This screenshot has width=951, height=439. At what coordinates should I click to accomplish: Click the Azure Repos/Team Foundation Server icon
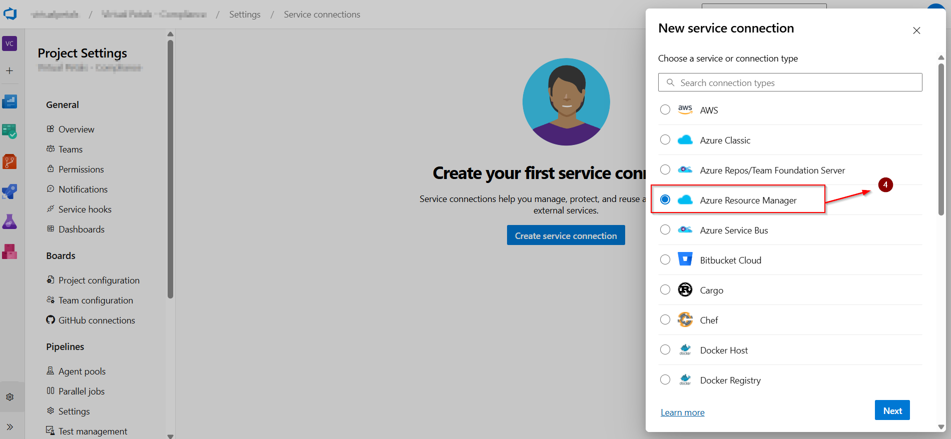pos(685,170)
